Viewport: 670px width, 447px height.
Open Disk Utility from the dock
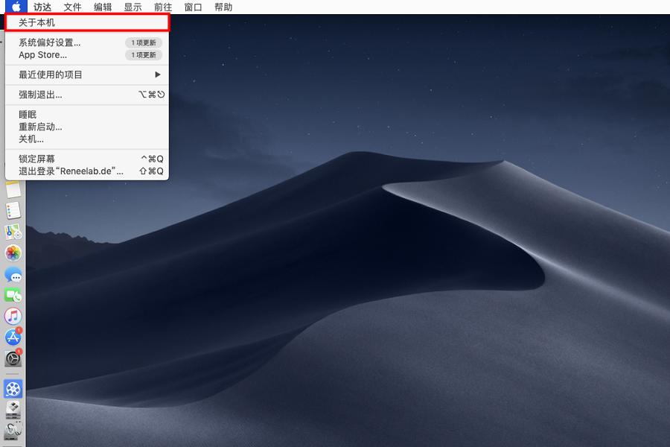pos(13,431)
